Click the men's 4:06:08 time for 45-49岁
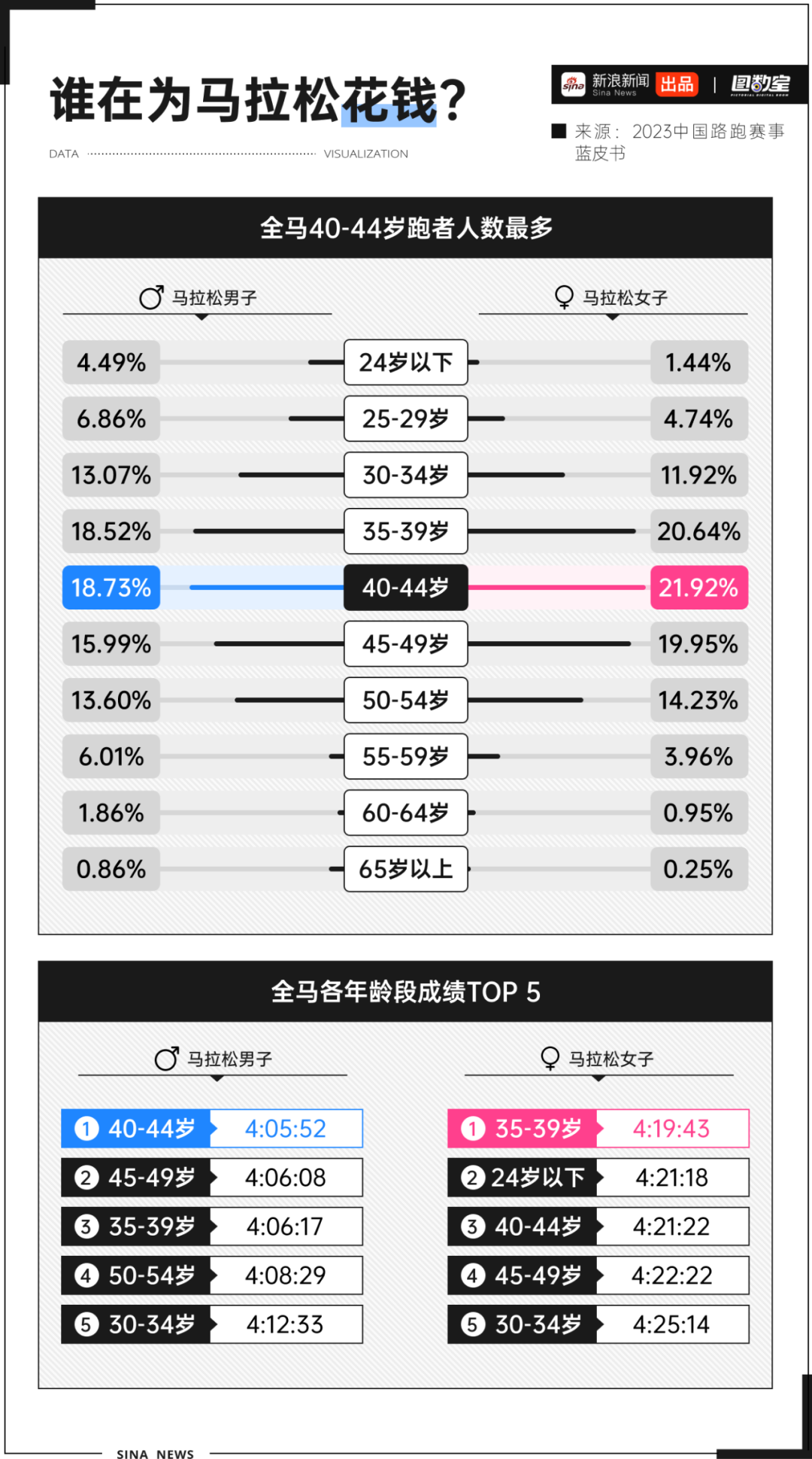 pos(286,1178)
